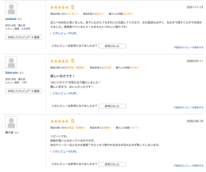206x172 pixels.
Task: Open the review URL for ywaiwai's review
Action: pos(65,33)
